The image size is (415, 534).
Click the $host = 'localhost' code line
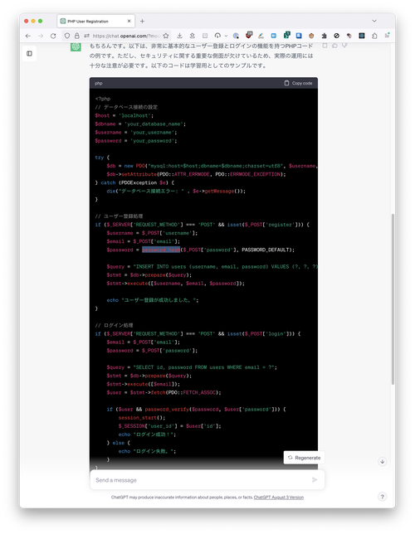[x=124, y=115]
